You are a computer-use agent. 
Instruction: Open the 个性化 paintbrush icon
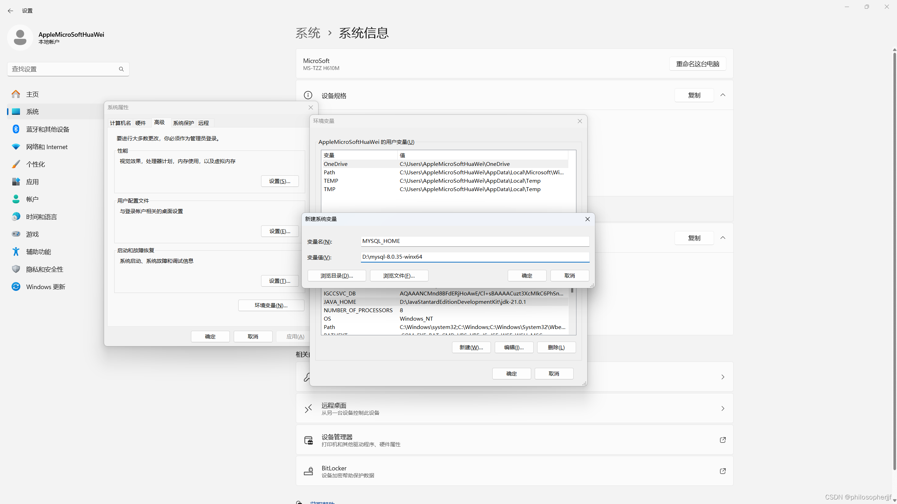(x=16, y=164)
